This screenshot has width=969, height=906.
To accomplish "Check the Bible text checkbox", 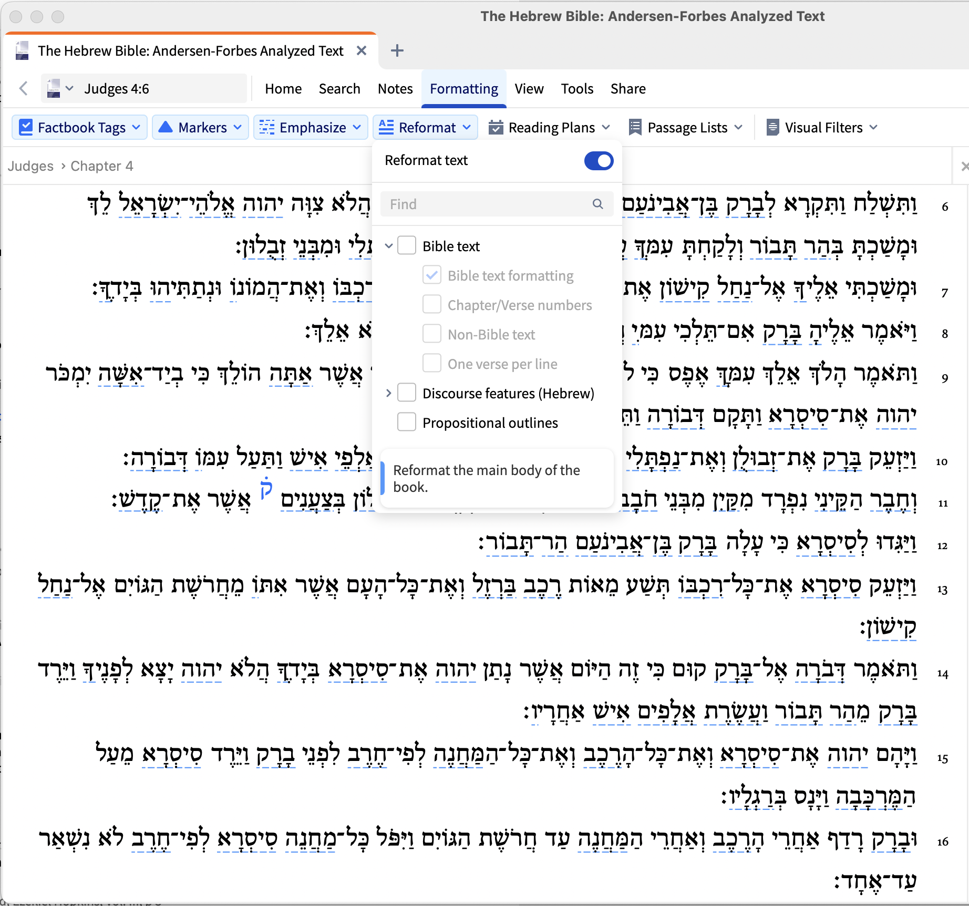I will (407, 245).
